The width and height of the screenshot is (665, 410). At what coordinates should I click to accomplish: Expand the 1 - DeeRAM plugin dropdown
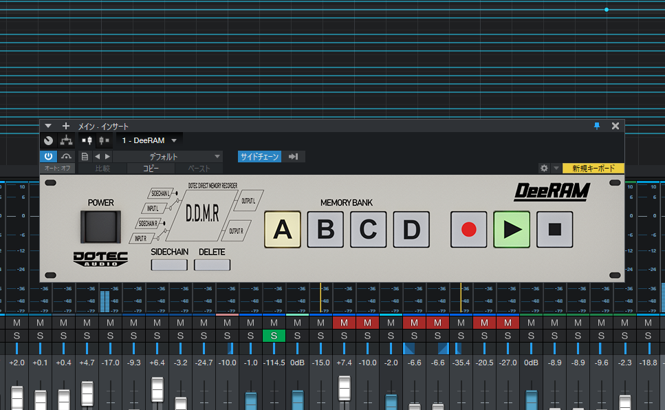point(174,140)
